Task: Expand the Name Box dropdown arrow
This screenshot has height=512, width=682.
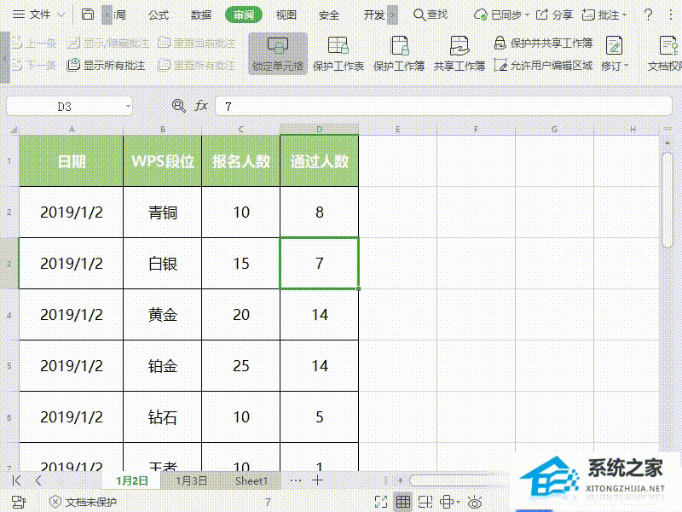Action: 128,107
